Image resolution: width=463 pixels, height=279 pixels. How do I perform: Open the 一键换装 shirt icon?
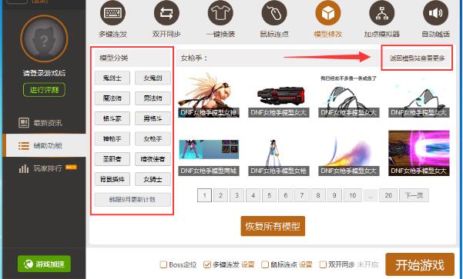click(220, 13)
